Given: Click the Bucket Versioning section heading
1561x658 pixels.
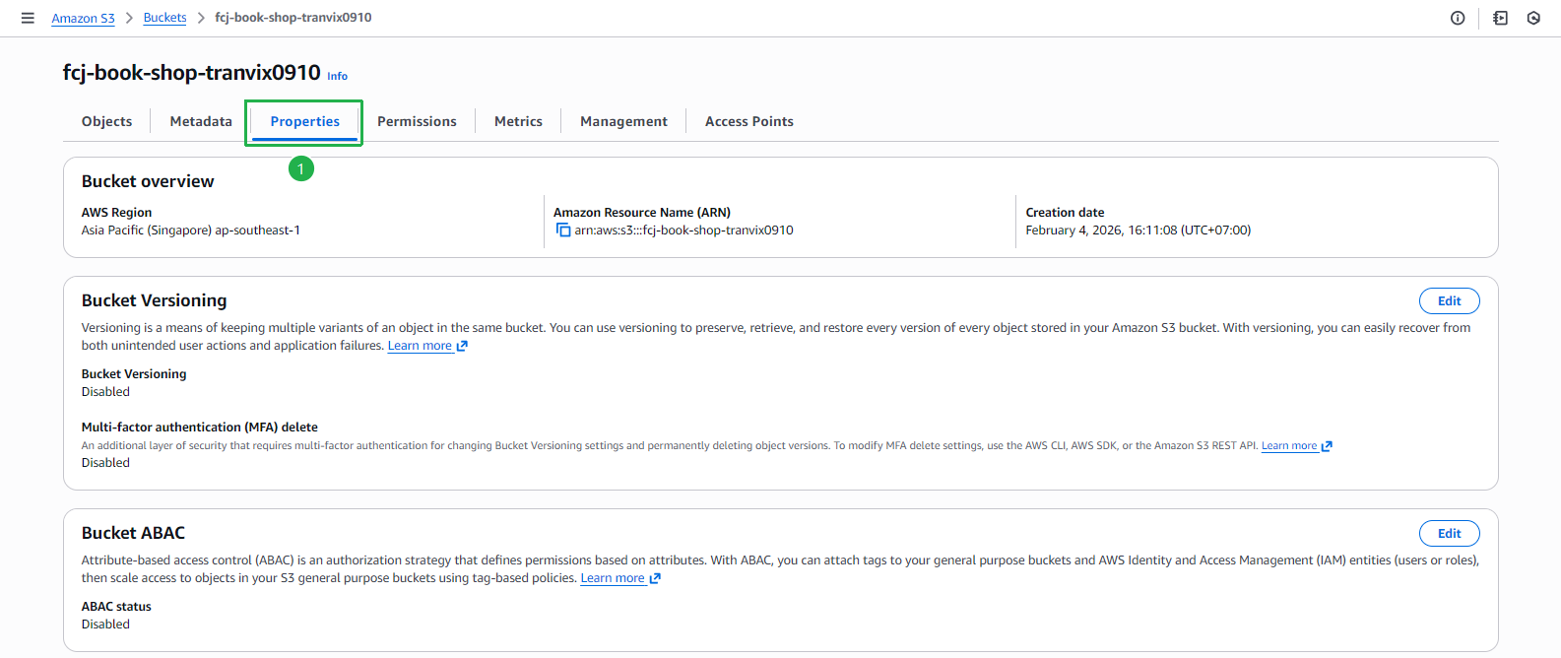Looking at the screenshot, I should (x=155, y=300).
